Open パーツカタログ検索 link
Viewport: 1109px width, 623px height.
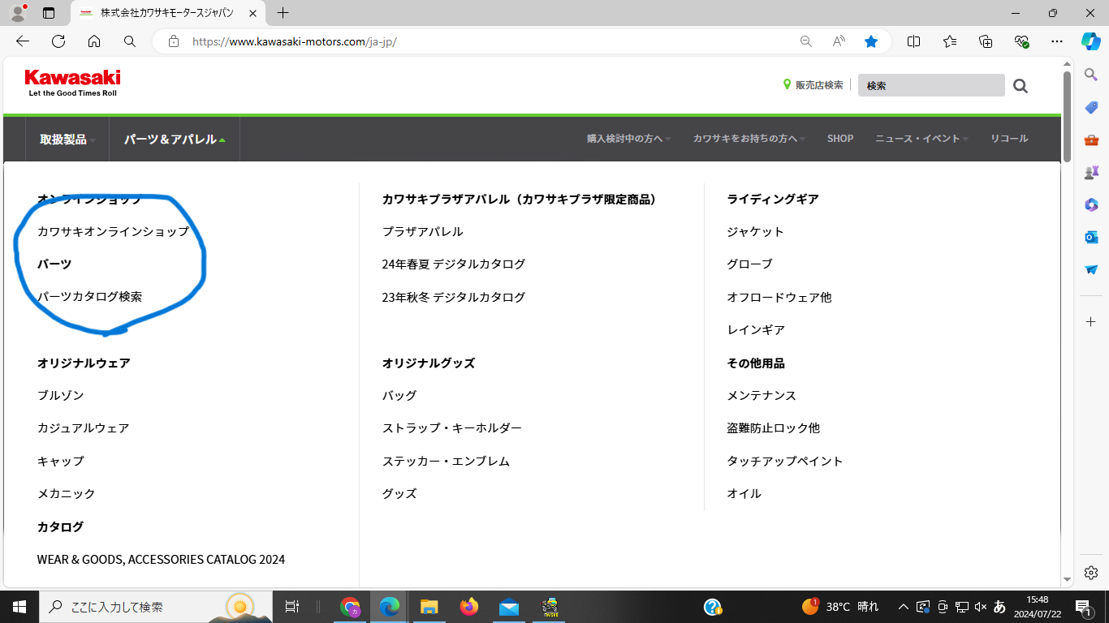(x=89, y=297)
